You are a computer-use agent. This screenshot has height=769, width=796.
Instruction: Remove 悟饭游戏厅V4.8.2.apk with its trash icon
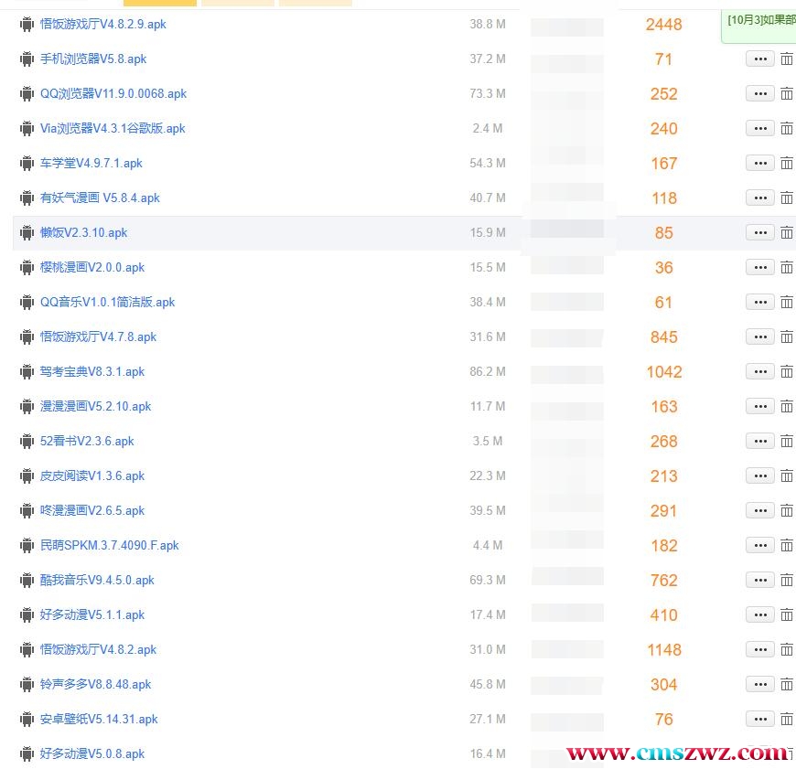click(786, 650)
